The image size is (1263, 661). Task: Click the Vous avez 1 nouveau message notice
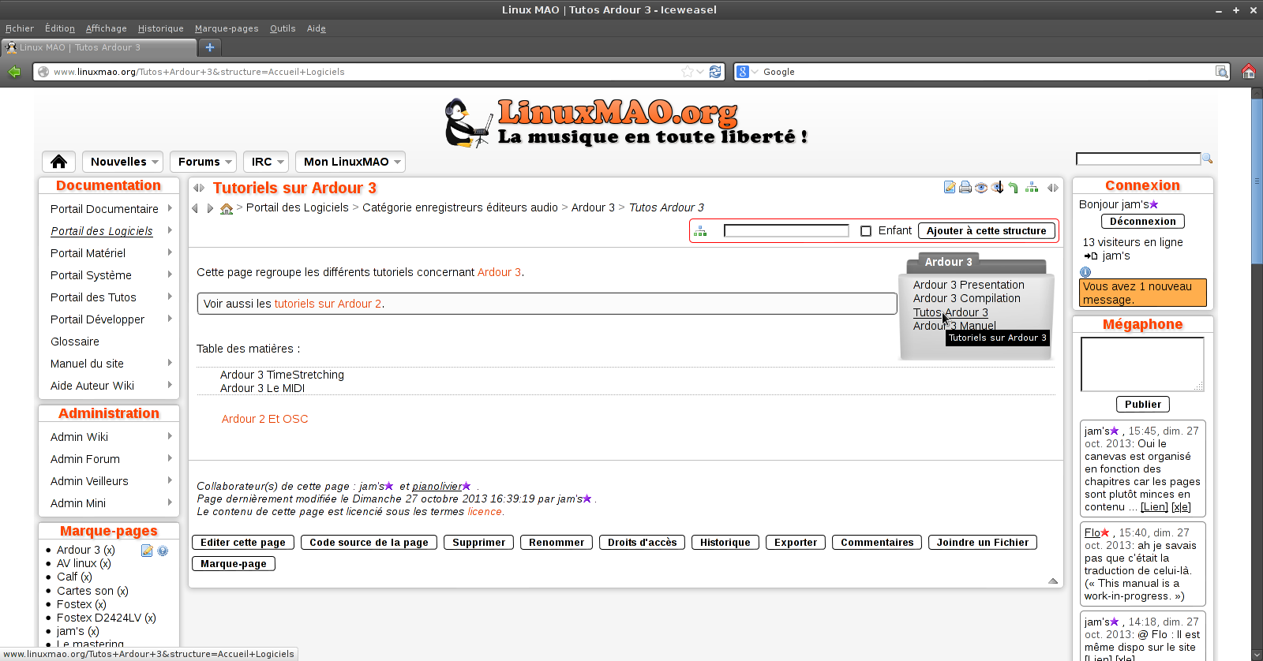[1143, 293]
